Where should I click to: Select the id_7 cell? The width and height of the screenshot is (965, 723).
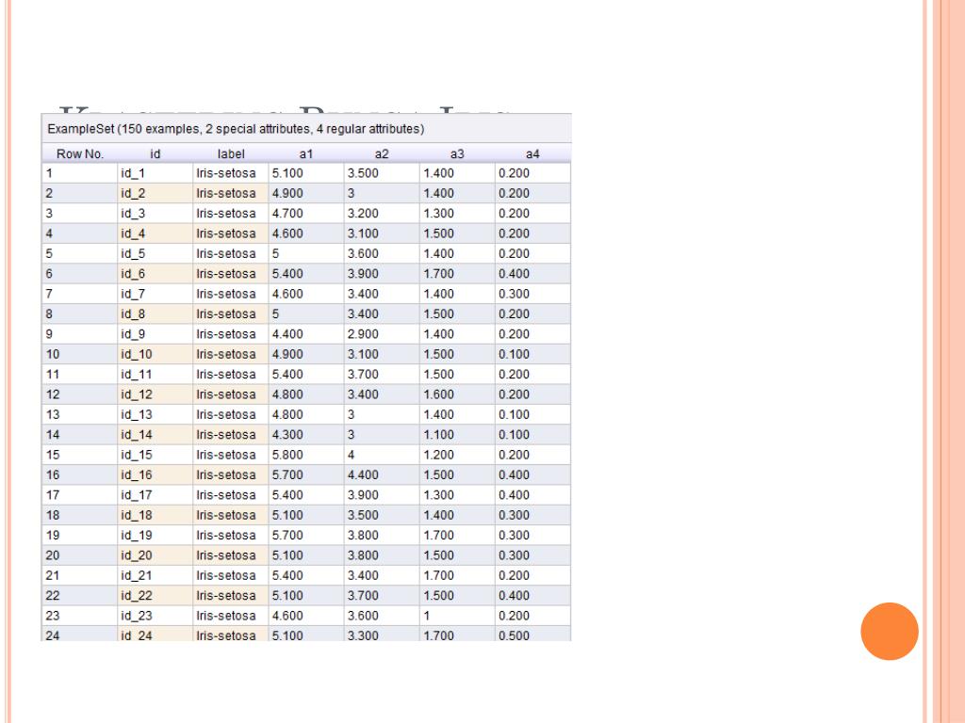(155, 294)
